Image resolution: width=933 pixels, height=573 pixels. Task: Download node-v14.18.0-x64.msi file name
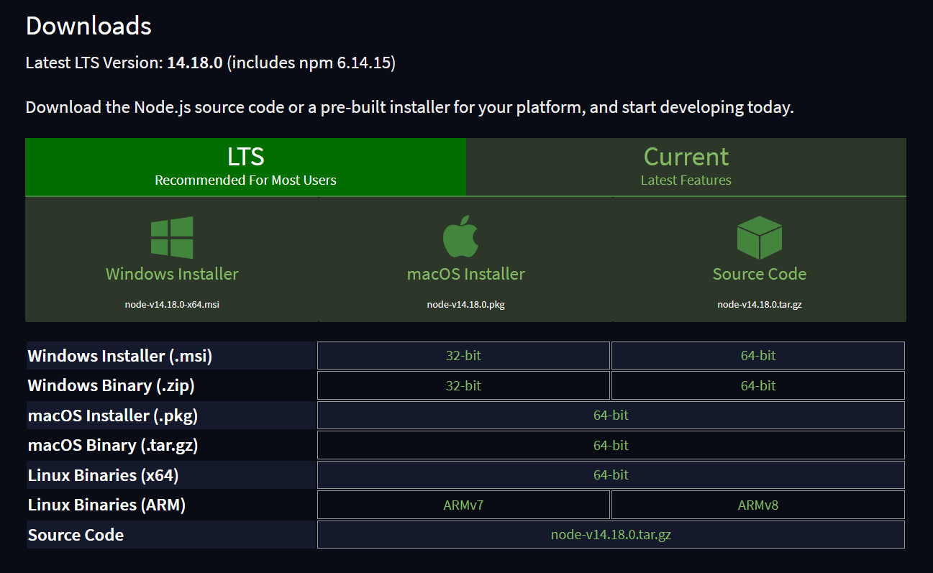click(172, 304)
